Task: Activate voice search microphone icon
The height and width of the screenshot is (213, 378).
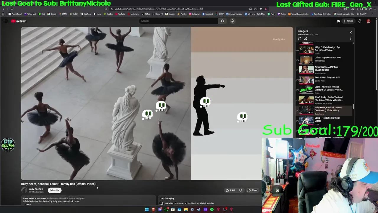Action: tap(232, 21)
